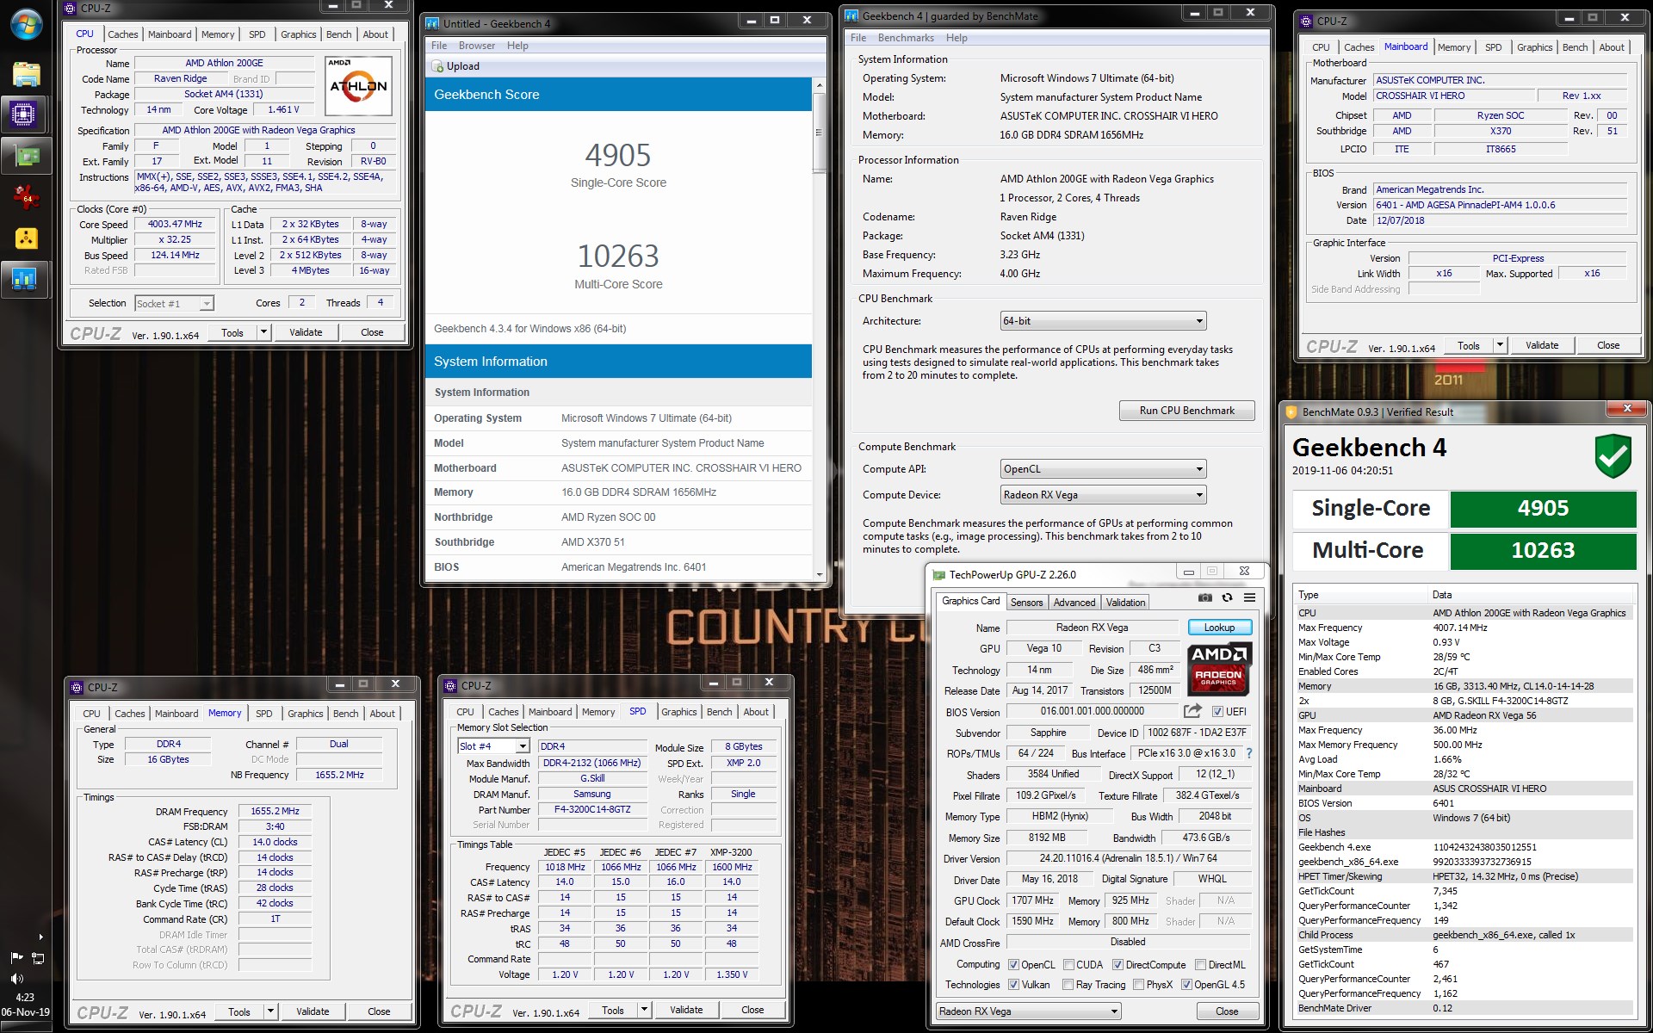This screenshot has height=1033, width=1653.
Task: Expand the Tools arrow in CPU-Z Mainboard window
Action: 1501,345
